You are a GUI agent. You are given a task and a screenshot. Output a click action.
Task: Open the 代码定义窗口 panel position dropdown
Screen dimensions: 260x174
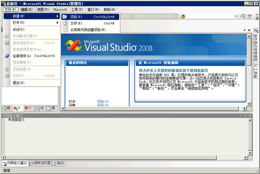(x=241, y=116)
